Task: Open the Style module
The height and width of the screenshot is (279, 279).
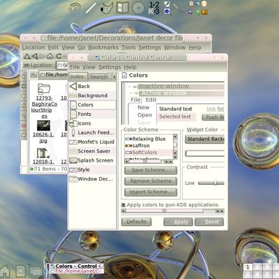Action: pyautogui.click(x=92, y=169)
